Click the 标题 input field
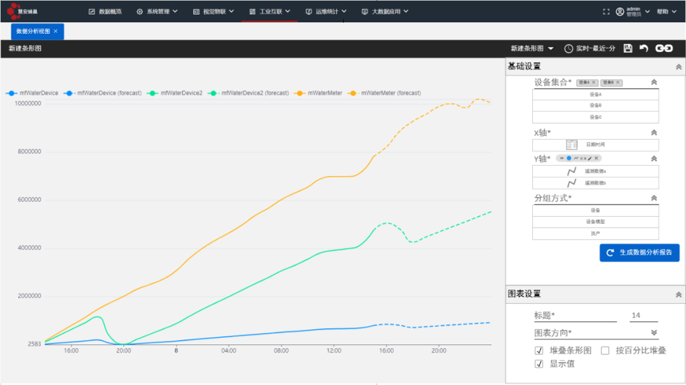 pos(575,316)
